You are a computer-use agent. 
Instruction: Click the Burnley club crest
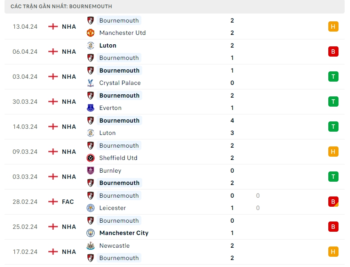pos(91,171)
